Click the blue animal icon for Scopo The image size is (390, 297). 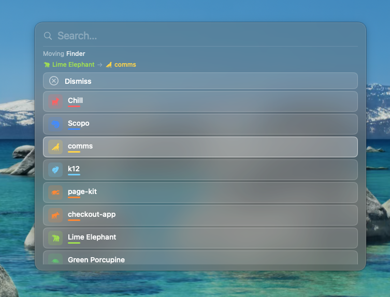coord(55,124)
